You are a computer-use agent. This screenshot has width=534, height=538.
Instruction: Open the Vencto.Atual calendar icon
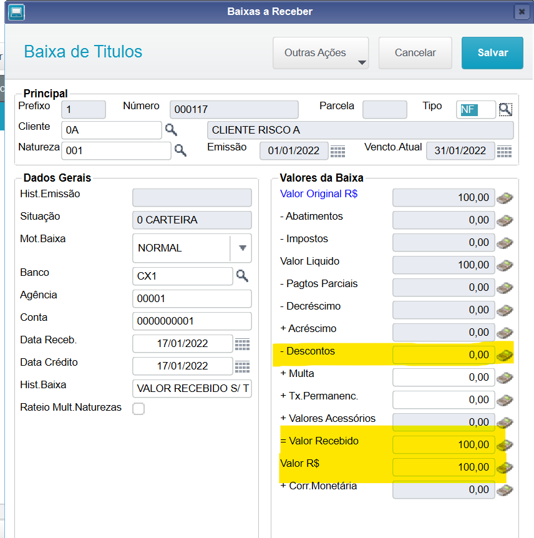pyautogui.click(x=504, y=151)
